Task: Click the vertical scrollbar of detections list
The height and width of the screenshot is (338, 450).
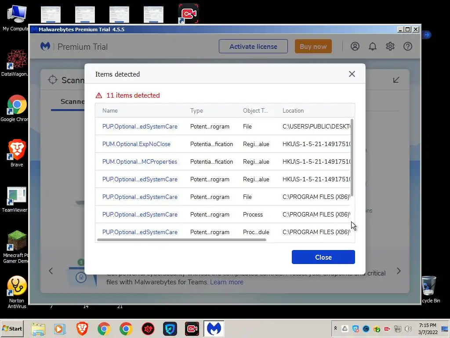Action: coord(352,158)
